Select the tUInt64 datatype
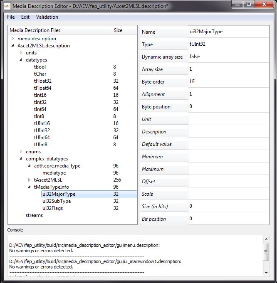 pyautogui.click(x=42, y=138)
